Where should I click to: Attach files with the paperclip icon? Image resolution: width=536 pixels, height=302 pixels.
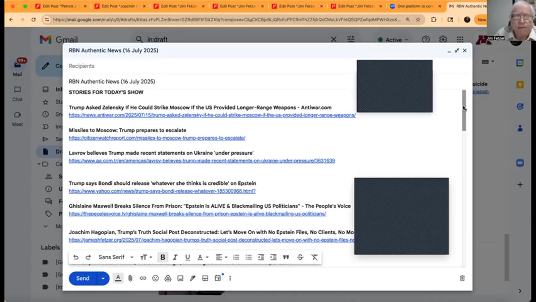click(130, 278)
